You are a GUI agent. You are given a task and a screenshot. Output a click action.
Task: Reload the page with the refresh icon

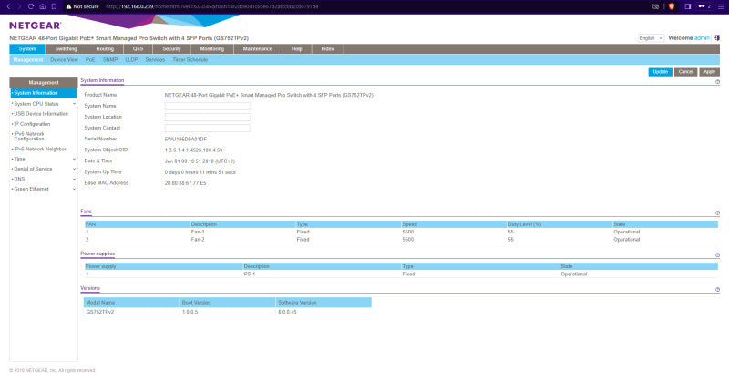click(31, 6)
